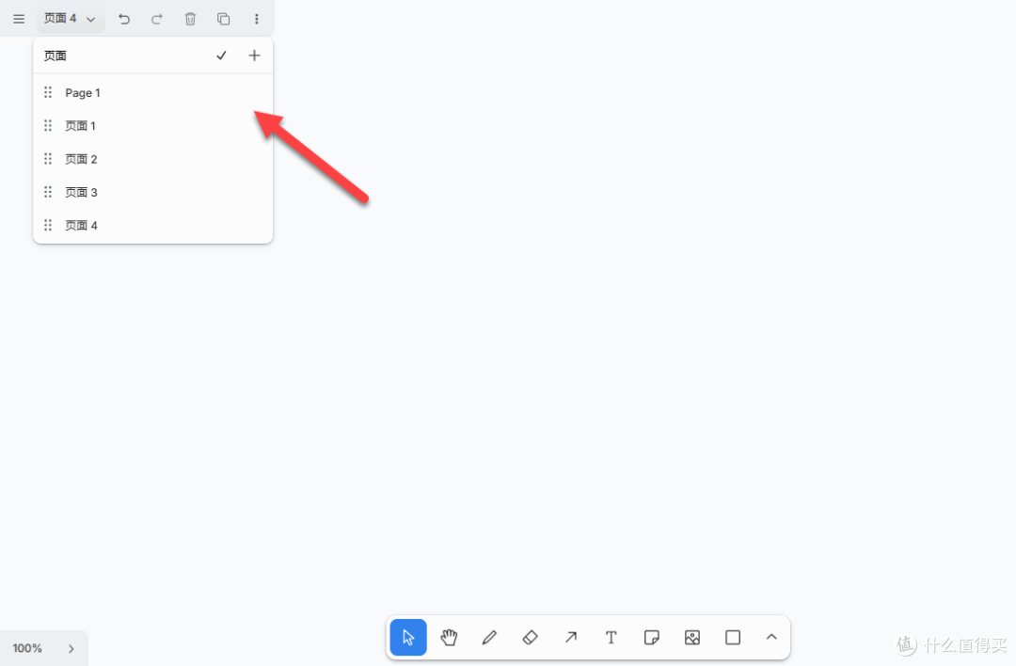
Task: Open the 页面 4 page dropdown
Action: 70,19
